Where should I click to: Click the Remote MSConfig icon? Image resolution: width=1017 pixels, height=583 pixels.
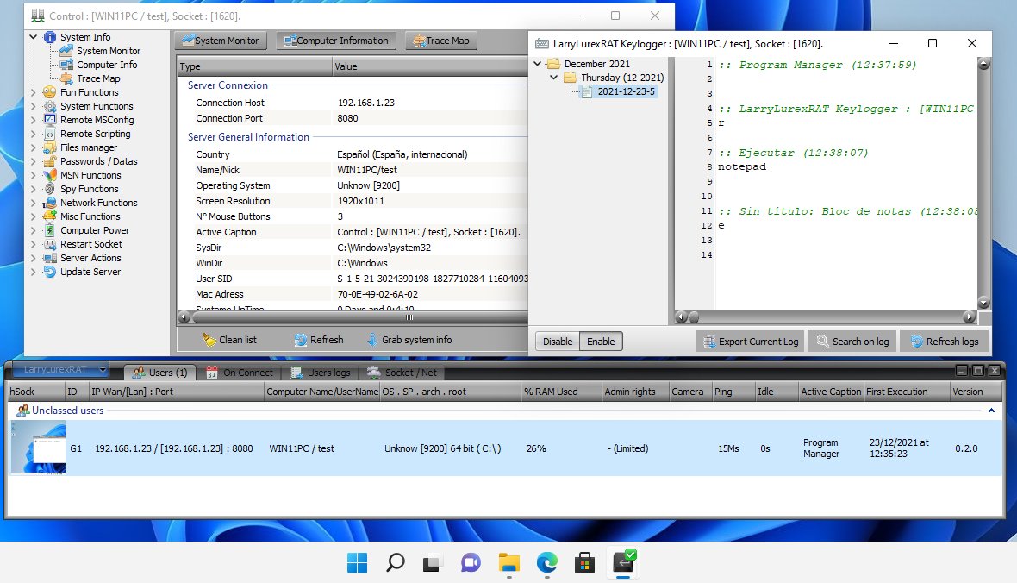pyautogui.click(x=50, y=120)
